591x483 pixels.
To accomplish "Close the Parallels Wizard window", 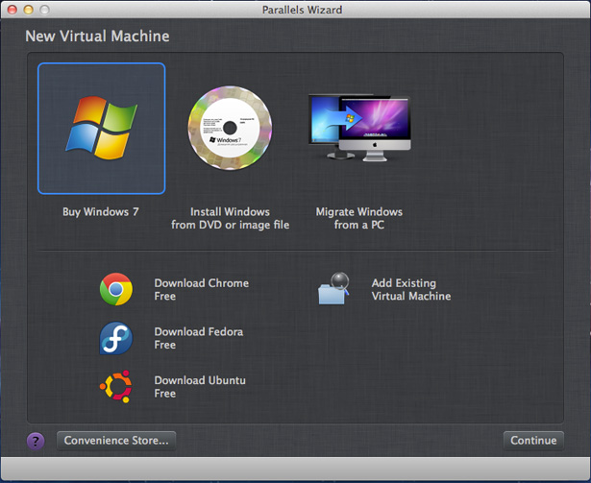I will pos(12,10).
